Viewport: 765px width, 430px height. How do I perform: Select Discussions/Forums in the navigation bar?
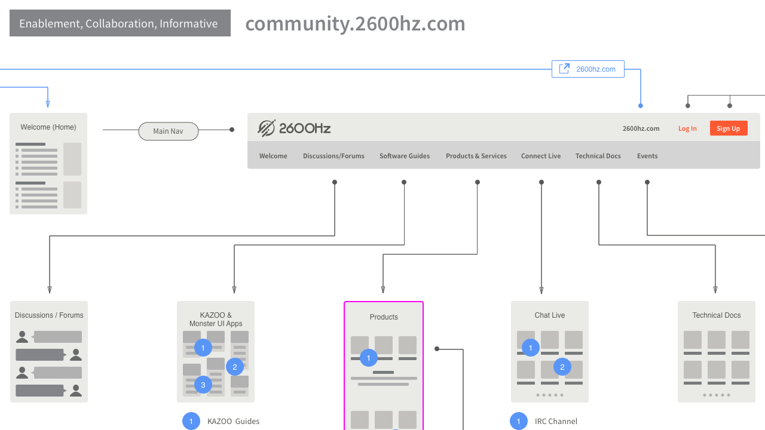333,156
